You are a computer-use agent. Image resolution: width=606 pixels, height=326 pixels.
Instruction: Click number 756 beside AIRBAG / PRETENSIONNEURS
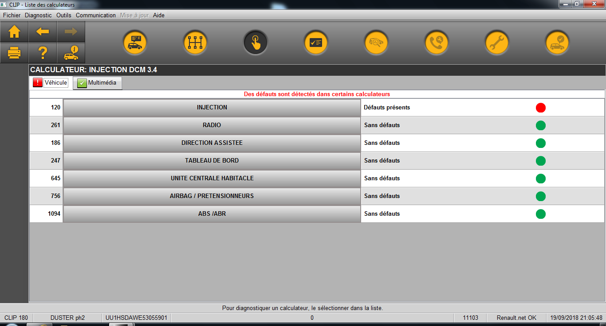[55, 196]
